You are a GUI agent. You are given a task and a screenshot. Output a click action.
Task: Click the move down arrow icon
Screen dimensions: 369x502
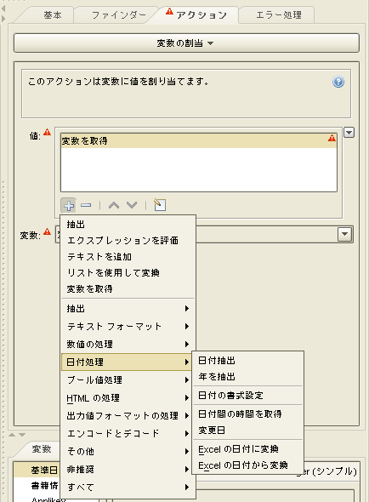tap(132, 205)
